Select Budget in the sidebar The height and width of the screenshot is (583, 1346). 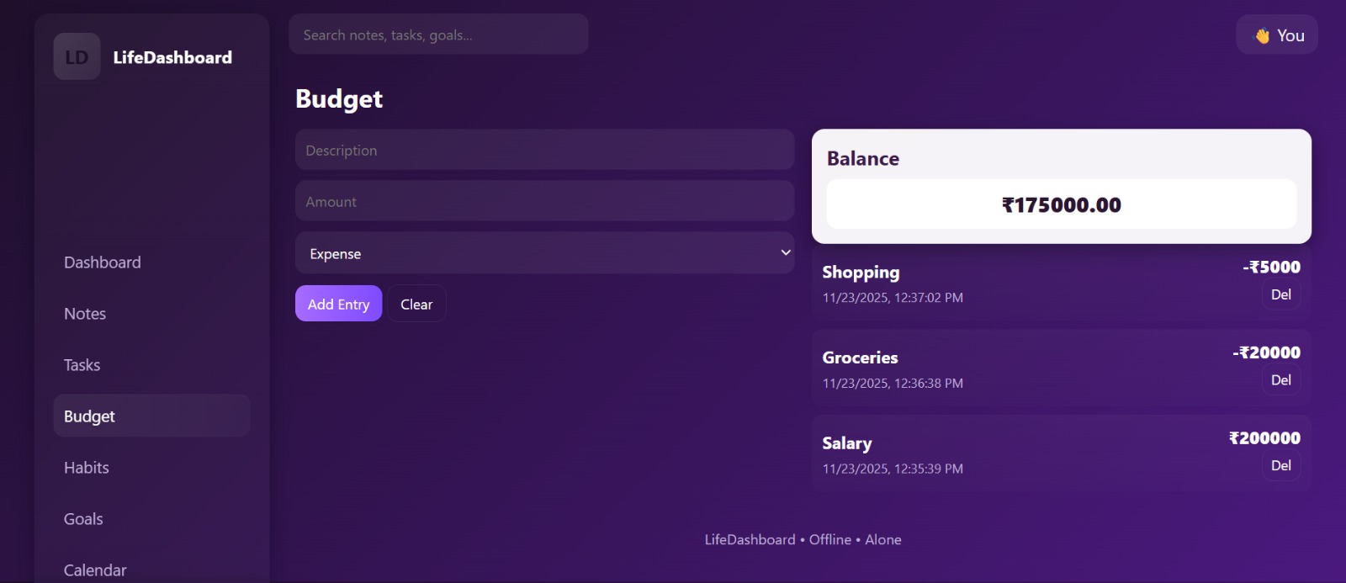tap(151, 416)
